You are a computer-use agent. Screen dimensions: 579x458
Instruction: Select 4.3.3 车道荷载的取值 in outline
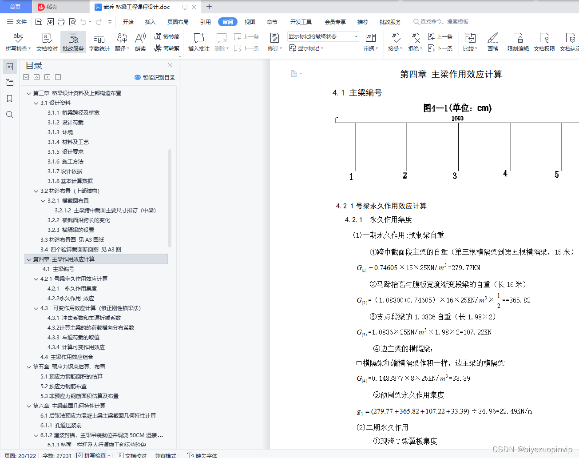(x=73, y=338)
